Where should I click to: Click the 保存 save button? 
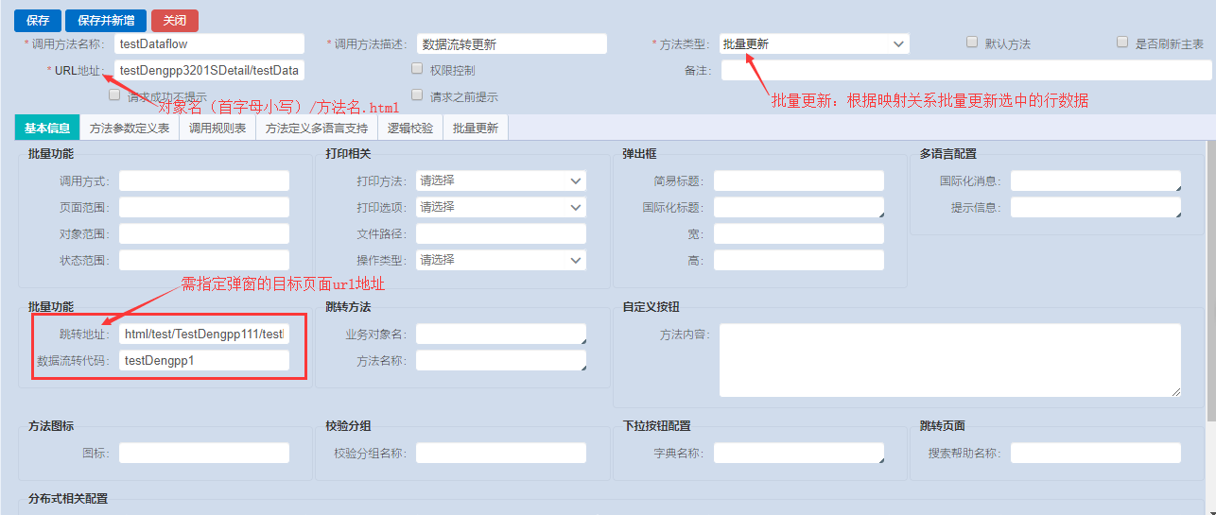pyautogui.click(x=38, y=21)
